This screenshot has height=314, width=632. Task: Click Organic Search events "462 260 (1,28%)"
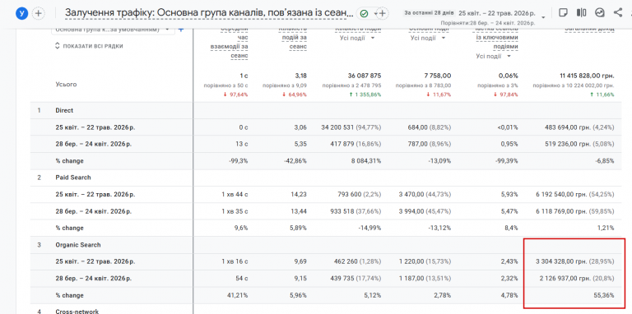358,261
